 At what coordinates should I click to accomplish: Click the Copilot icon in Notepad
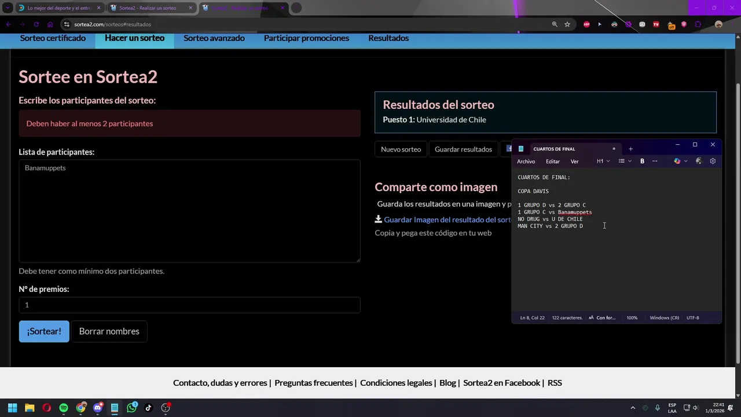click(677, 161)
